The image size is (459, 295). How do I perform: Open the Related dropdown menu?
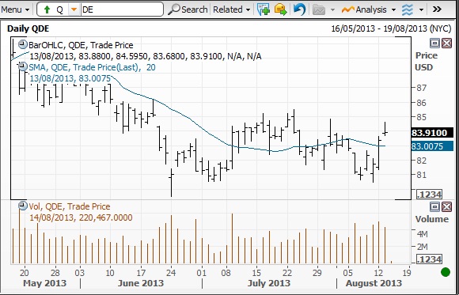232,9
